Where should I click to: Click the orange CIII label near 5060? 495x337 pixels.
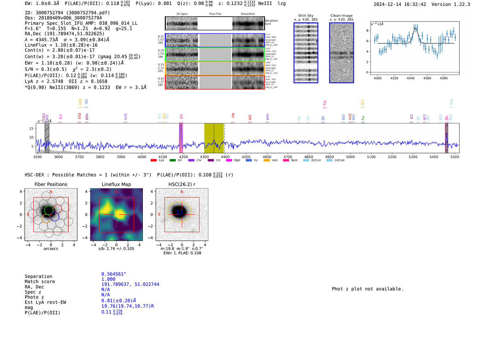pyautogui.click(x=362, y=104)
